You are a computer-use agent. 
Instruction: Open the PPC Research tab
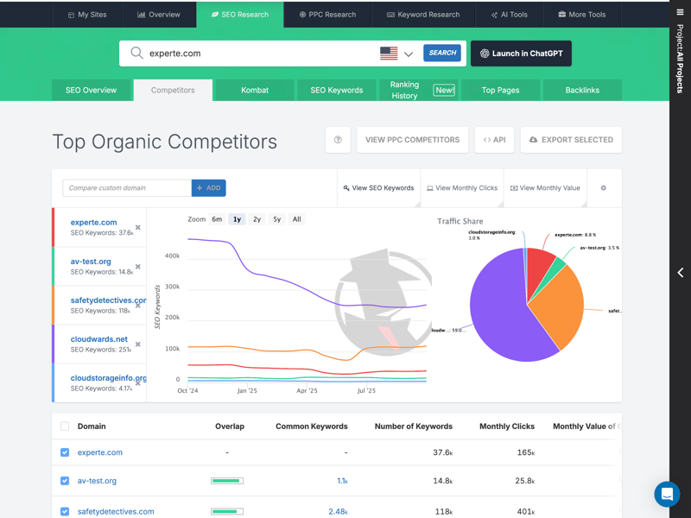pos(327,15)
